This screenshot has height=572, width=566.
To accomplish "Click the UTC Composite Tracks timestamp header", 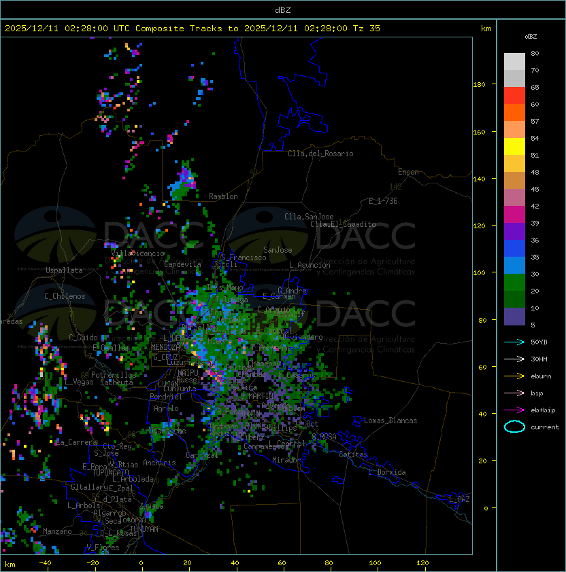I will pyautogui.click(x=193, y=29).
